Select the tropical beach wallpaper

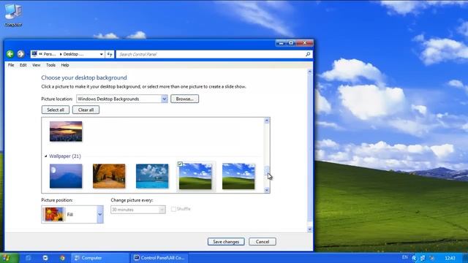coord(152,176)
